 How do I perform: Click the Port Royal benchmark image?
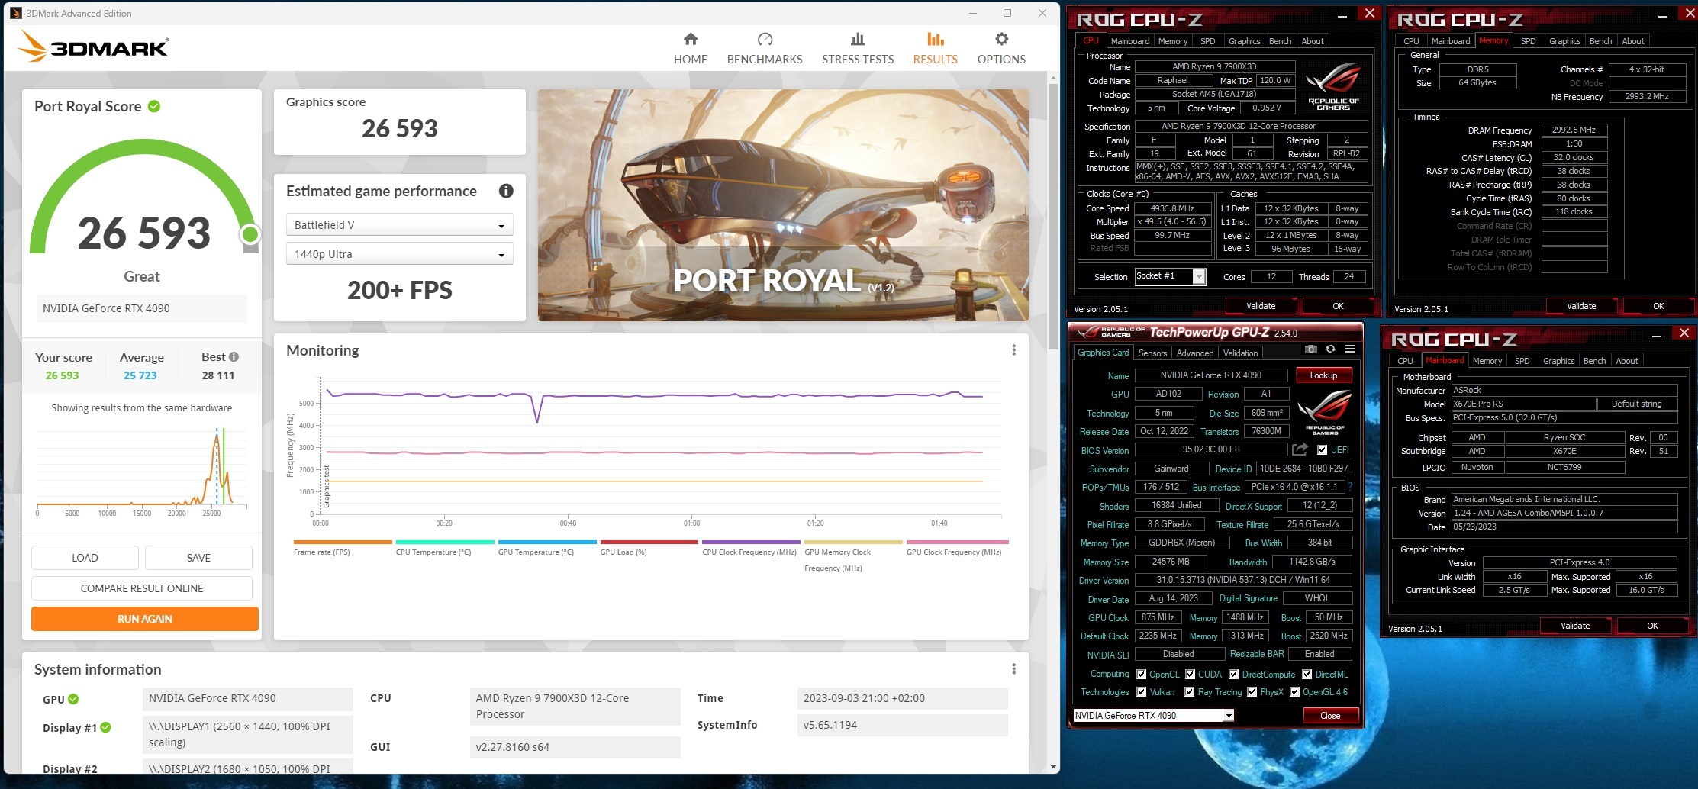click(x=783, y=205)
